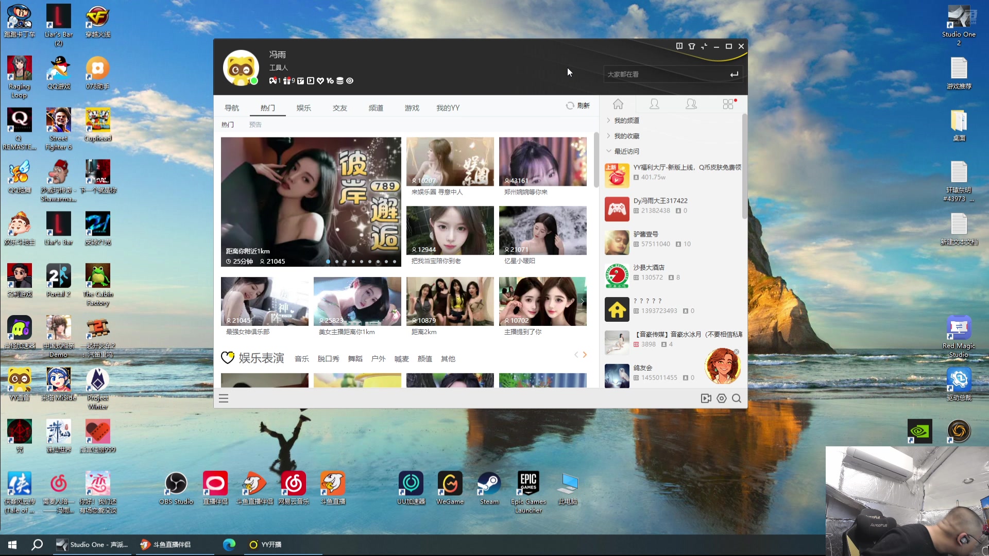Open recent channel Dy冯雨大王317422
This screenshot has width=989, height=556.
click(673, 209)
